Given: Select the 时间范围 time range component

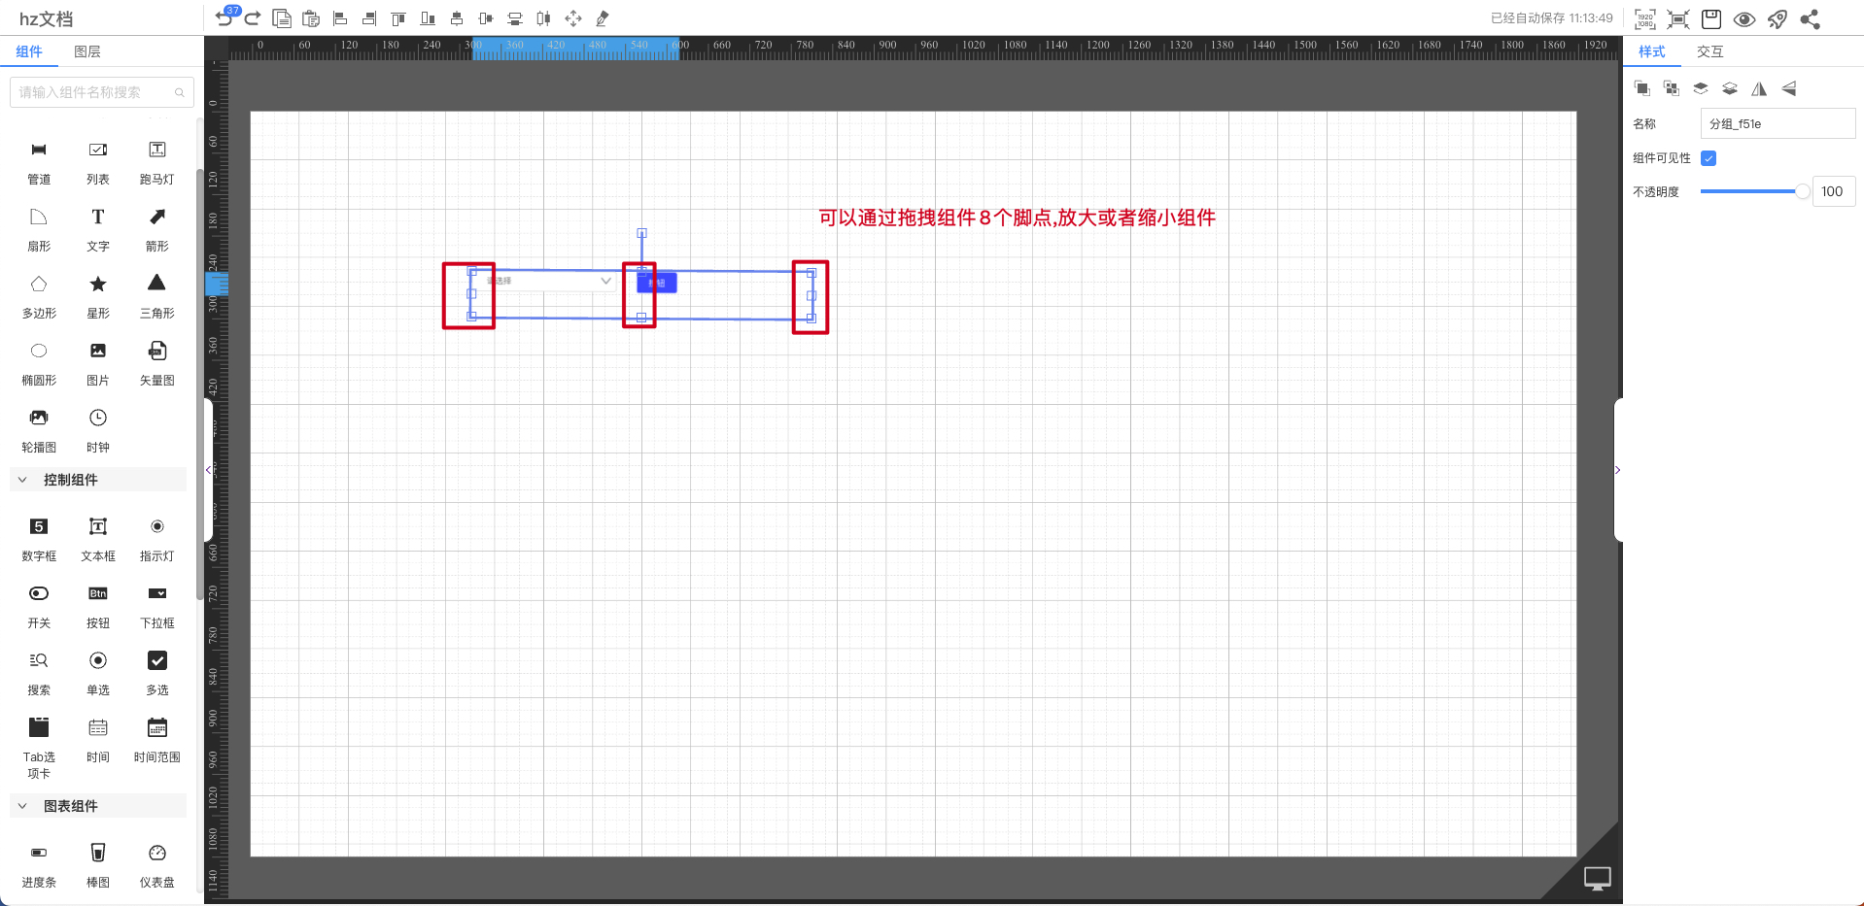Looking at the screenshot, I should 157,740.
